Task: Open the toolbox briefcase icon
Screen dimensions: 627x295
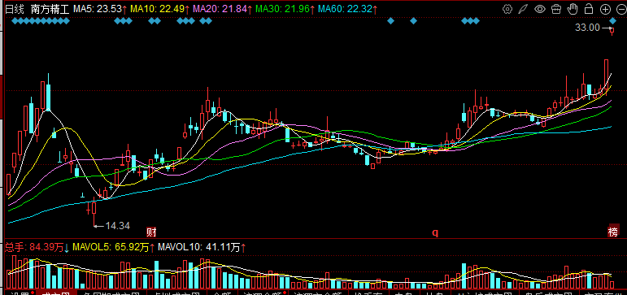Action: pyautogui.click(x=556, y=9)
